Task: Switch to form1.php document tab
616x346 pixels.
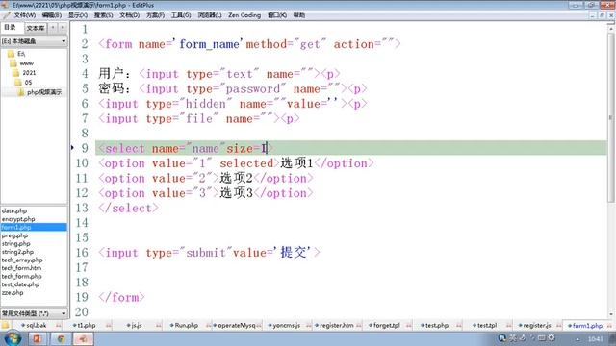Action: coord(587,326)
